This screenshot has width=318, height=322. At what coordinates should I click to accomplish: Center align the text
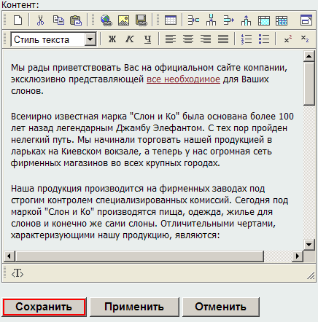point(188,39)
